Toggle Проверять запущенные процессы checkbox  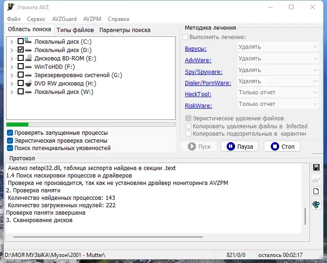pos(10,132)
